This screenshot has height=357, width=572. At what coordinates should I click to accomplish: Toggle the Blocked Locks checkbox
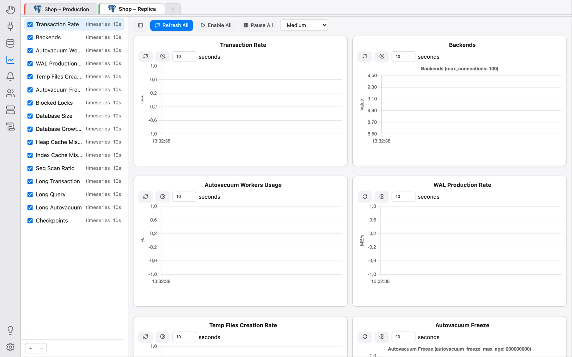30,103
